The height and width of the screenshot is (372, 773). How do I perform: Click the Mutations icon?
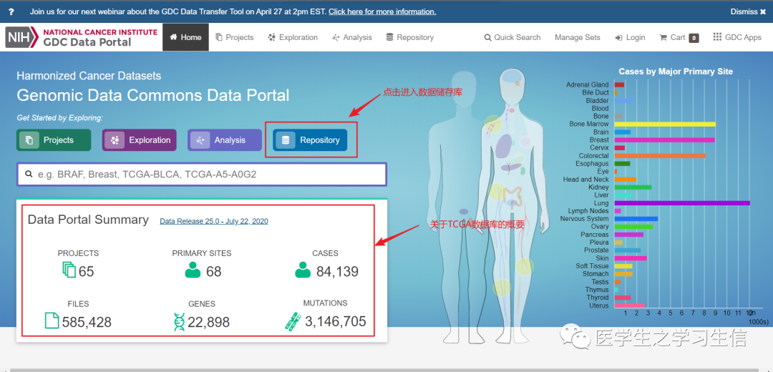pyautogui.click(x=293, y=320)
